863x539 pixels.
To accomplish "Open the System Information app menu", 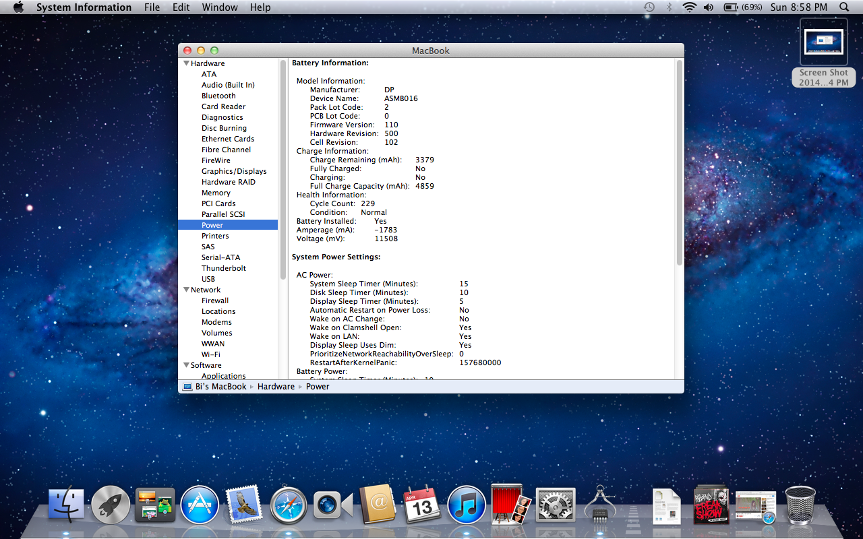I will [84, 7].
